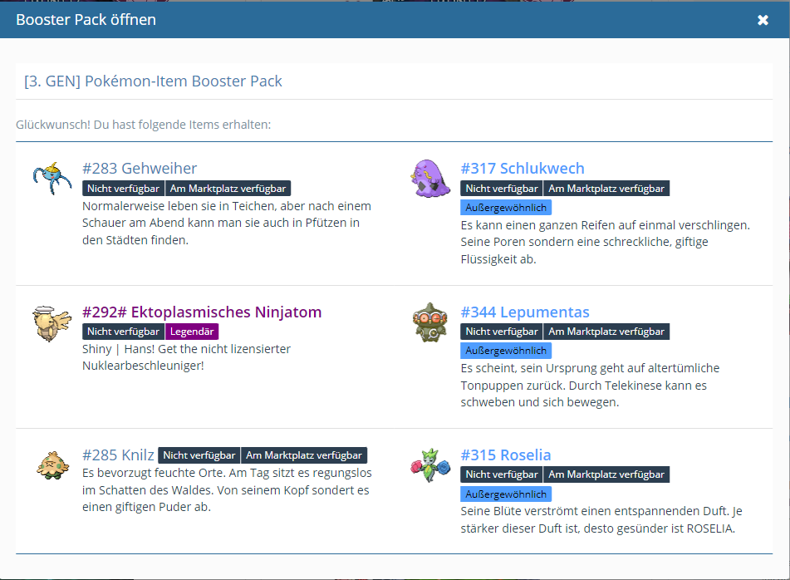Follow the #315 Roselia link
790x580 pixels.
point(506,455)
